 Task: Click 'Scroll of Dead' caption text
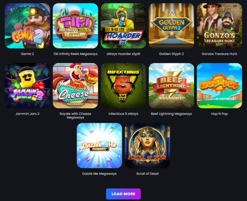pyautogui.click(x=148, y=174)
